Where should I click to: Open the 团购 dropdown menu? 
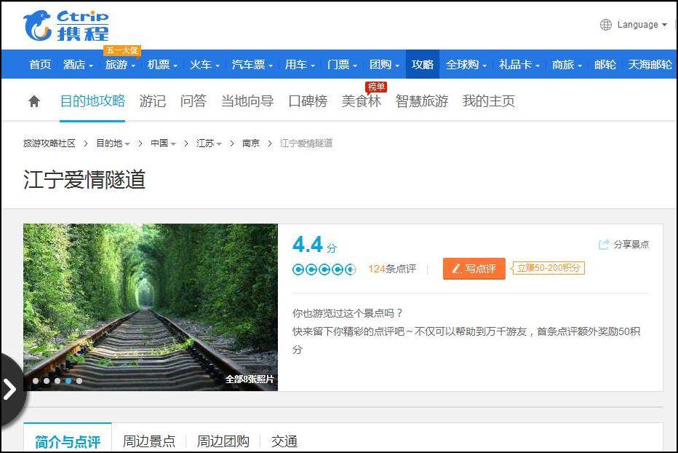point(384,65)
